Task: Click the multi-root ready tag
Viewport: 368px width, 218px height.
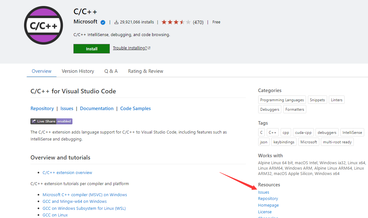Action: [337, 142]
